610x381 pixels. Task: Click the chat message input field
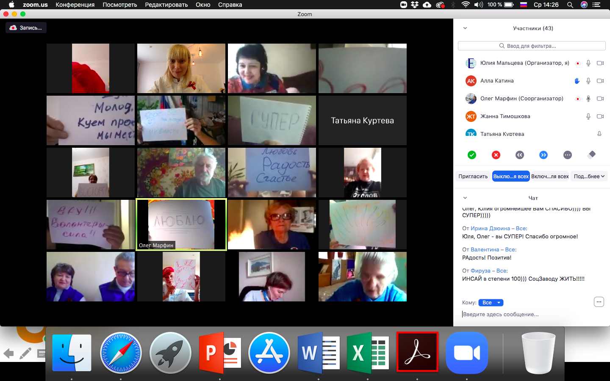[532, 315]
